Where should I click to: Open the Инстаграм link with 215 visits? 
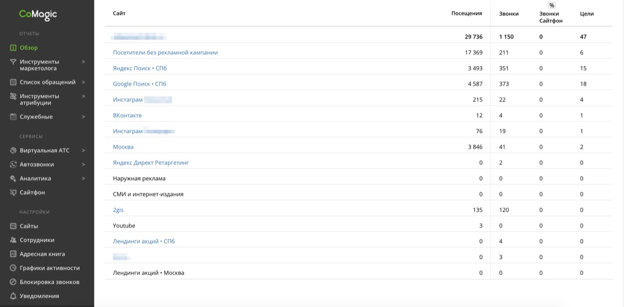142,99
